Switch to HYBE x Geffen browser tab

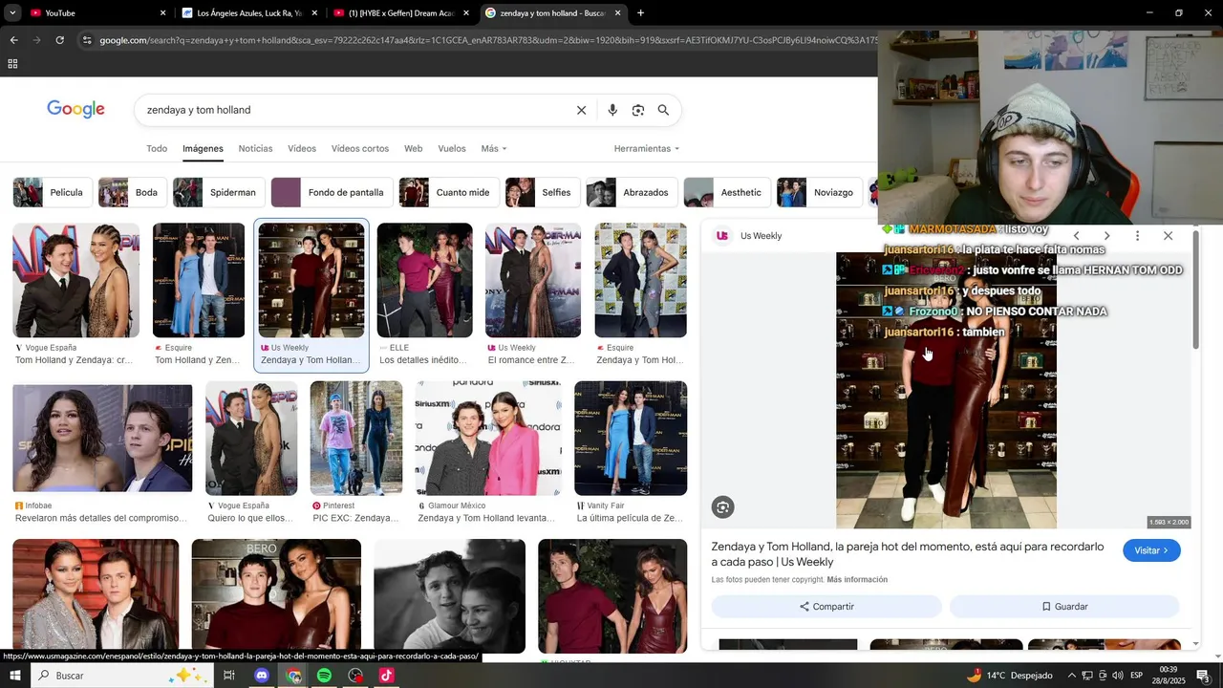coord(401,13)
